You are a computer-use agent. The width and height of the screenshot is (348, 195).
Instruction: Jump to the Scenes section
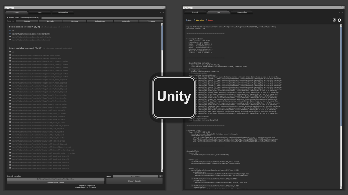point(27,21)
